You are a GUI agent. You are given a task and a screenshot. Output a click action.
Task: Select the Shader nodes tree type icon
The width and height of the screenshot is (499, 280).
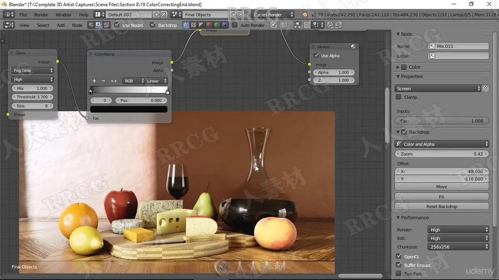[91, 25]
